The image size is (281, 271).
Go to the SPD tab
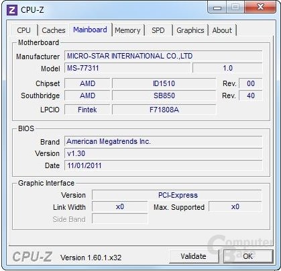[x=158, y=30]
